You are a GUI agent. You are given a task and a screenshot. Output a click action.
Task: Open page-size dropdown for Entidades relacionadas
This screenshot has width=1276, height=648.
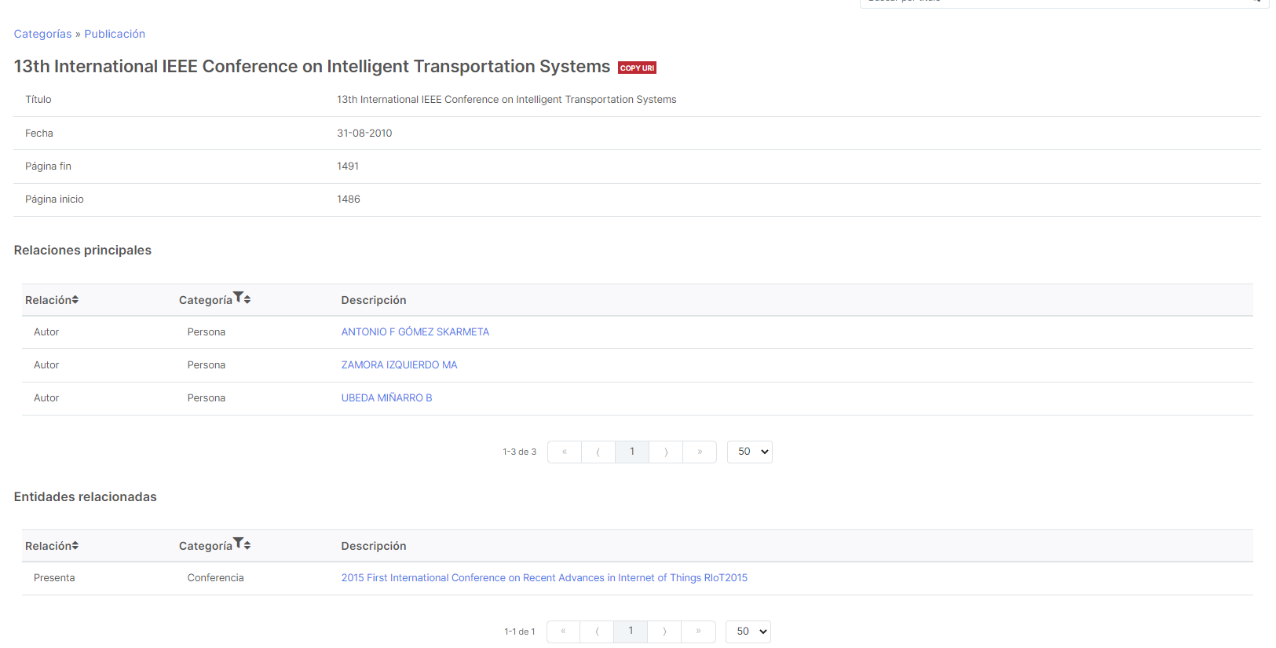coord(748,632)
